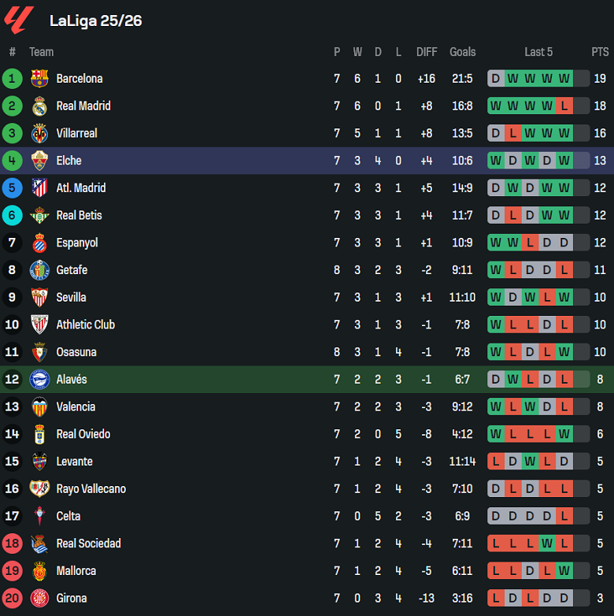Viewport: 614px width, 616px height.
Task: Click the Rayo Vallecano club crest
Action: click(39, 488)
